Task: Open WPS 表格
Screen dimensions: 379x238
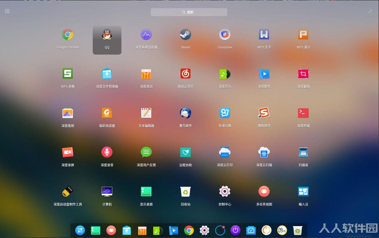Action: [x=68, y=74]
